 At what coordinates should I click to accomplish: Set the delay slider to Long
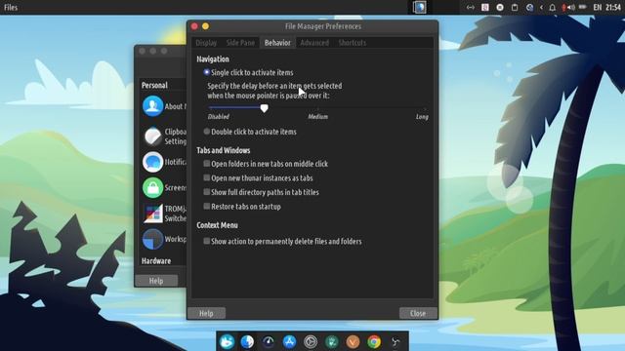426,107
